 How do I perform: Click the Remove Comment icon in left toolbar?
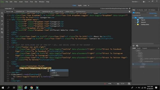click(2, 32)
